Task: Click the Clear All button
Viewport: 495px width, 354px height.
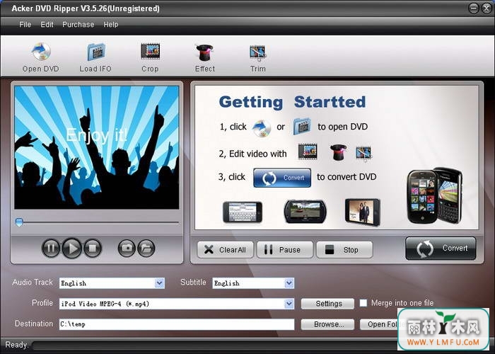Action: pyautogui.click(x=226, y=250)
